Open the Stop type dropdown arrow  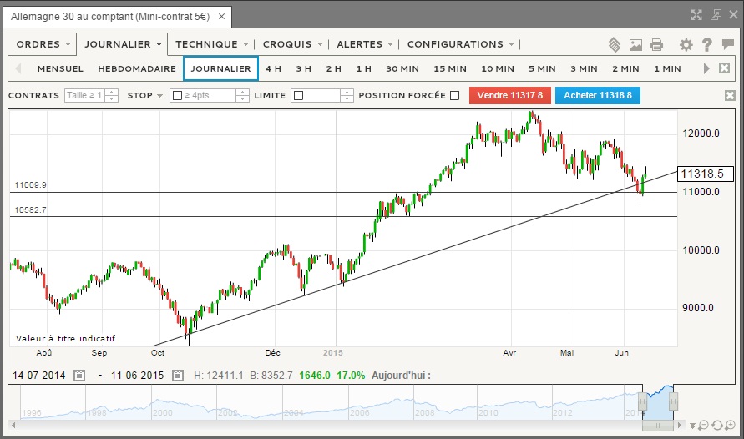coord(159,96)
